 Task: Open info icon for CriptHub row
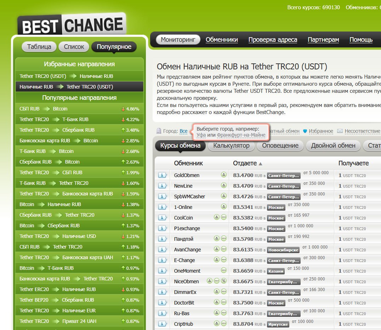click(162, 324)
